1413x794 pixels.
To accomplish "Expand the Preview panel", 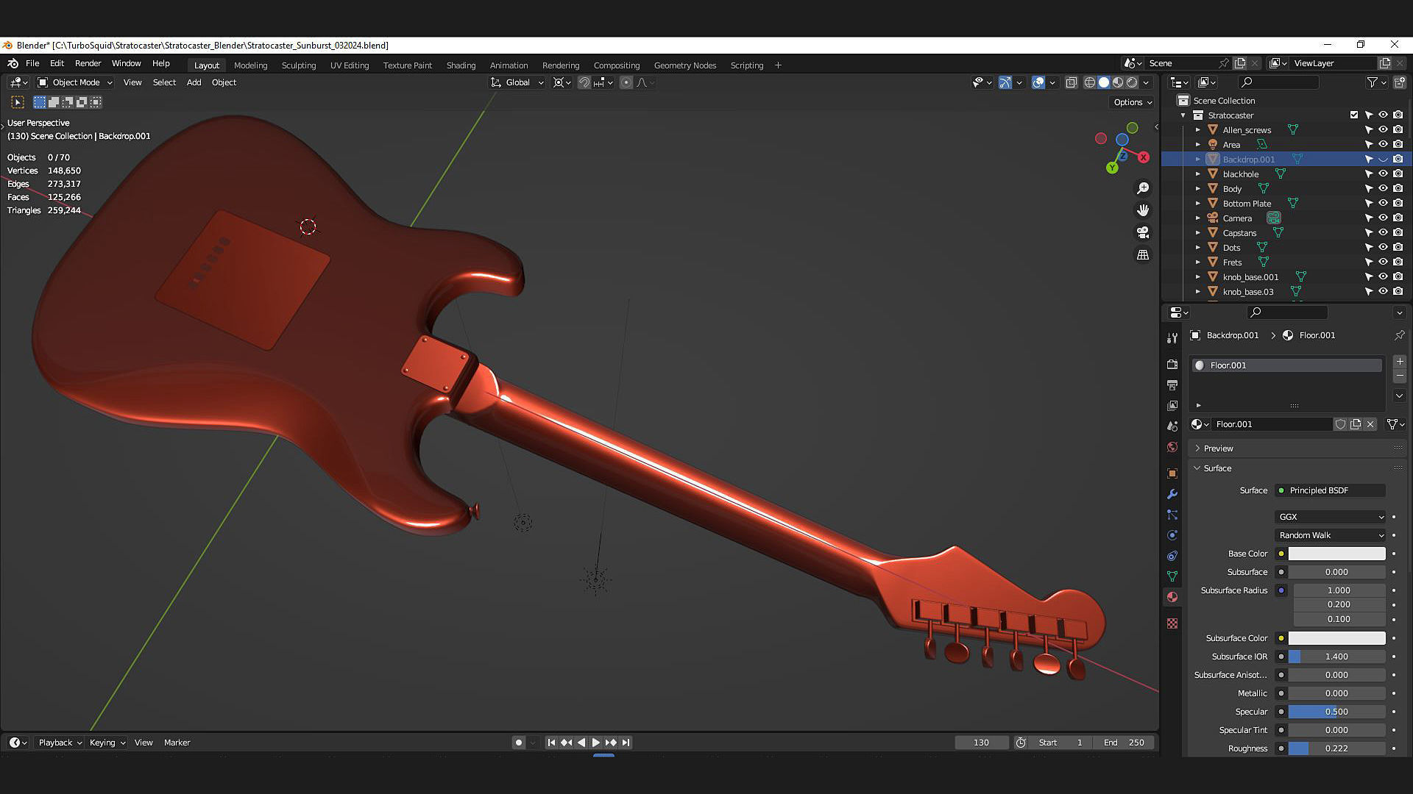I will (1218, 448).
